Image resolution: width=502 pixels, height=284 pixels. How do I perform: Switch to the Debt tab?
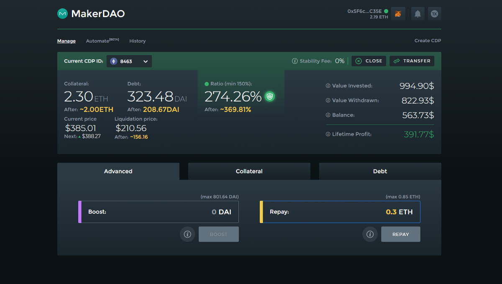click(x=380, y=171)
